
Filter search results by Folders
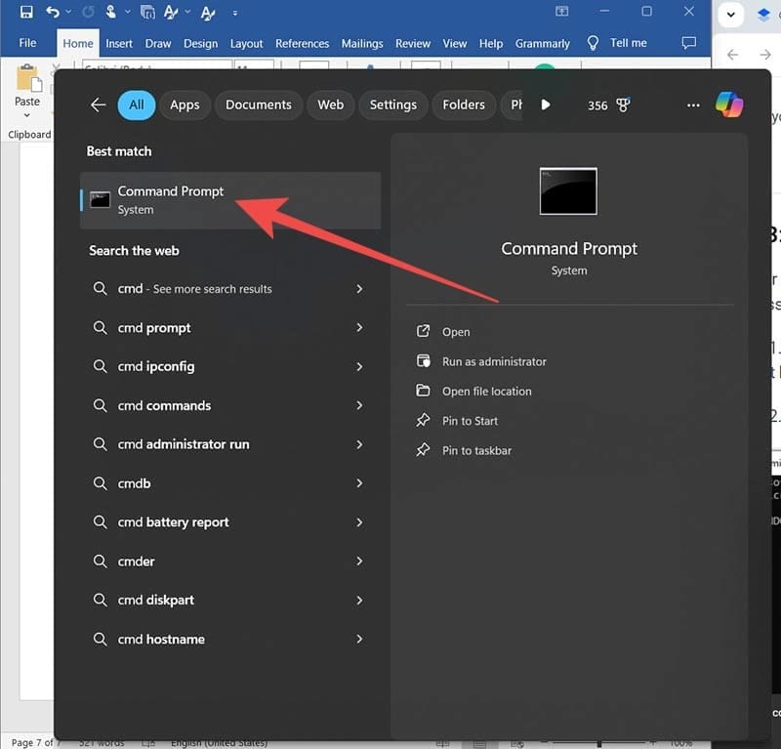point(464,104)
